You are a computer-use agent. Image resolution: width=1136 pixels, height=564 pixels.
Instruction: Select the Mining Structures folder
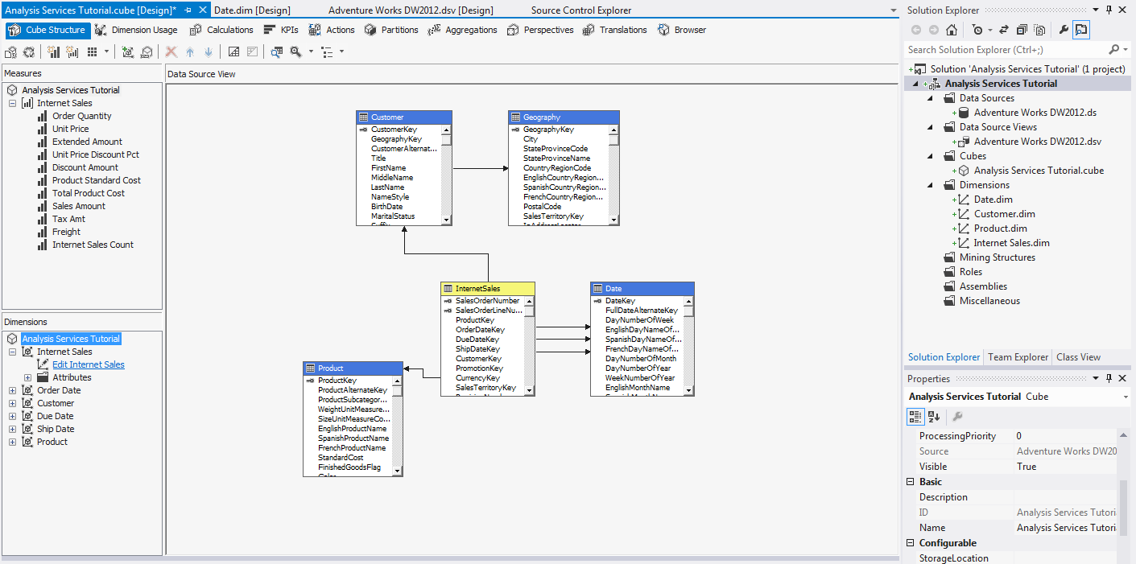pos(998,257)
